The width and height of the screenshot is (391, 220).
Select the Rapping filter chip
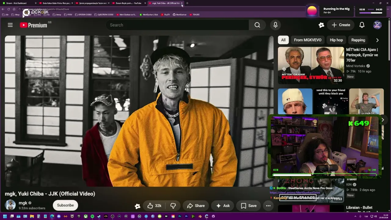(x=358, y=40)
